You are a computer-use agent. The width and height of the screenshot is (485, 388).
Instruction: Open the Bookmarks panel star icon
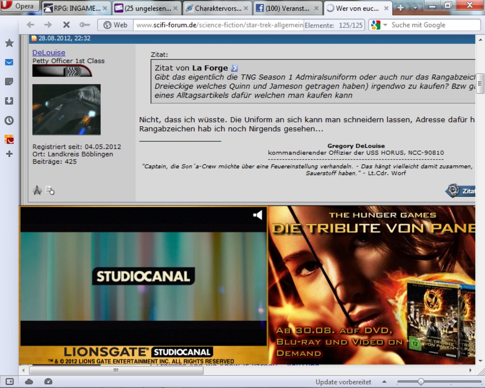[x=9, y=43]
